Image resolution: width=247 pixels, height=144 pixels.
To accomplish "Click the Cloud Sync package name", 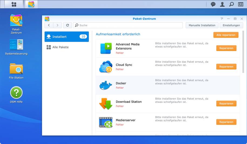I will tap(124, 65).
